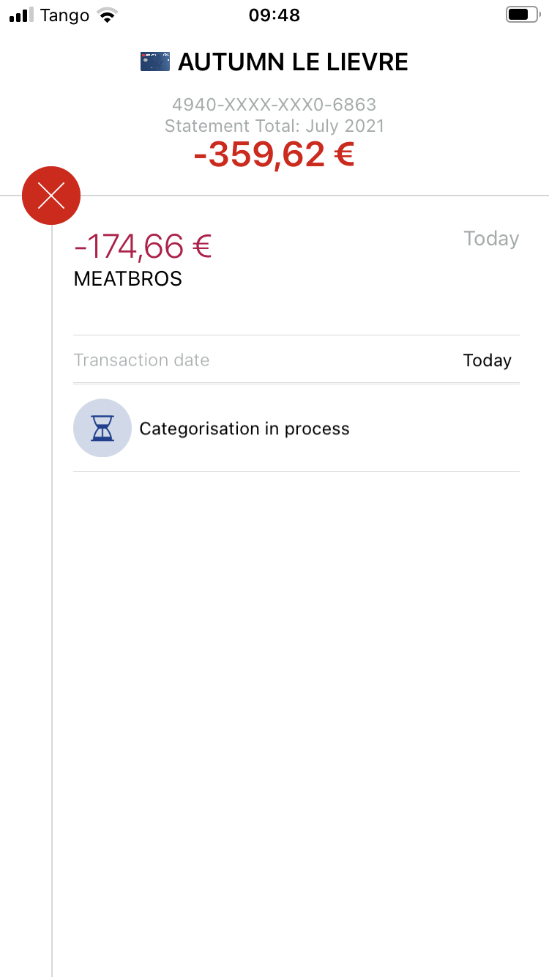
Task: Tap the Statement Total: July 2021 label
Action: tap(274, 126)
